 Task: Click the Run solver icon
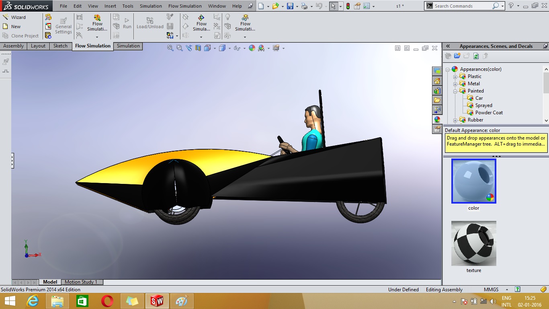[x=127, y=23]
